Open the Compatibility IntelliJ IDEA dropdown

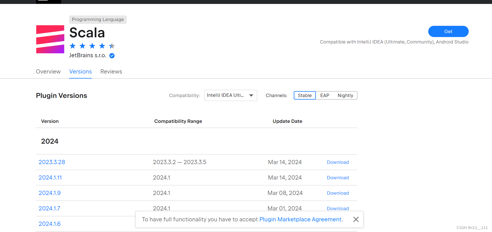pos(231,95)
